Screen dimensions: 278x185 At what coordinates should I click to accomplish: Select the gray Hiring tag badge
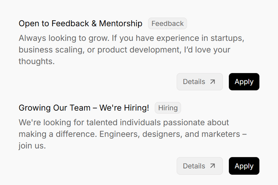click(x=168, y=108)
